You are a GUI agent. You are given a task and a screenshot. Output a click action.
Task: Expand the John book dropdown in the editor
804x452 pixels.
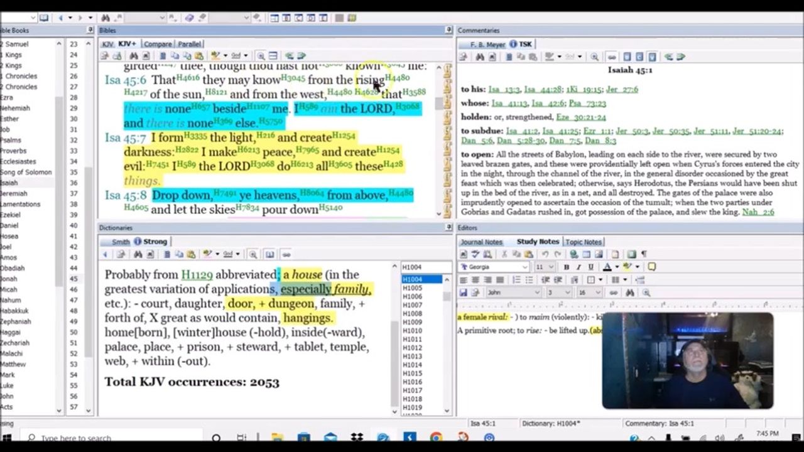coord(536,293)
